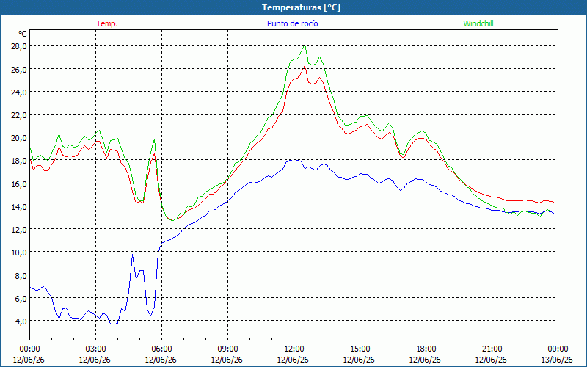Click the 15:00 time axis label

coord(360,349)
